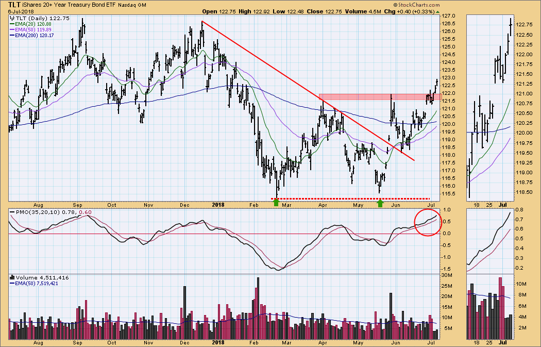The image size is (541, 347).
Task: Click the bar-style icon before TLT (Daily)
Action: pyautogui.click(x=12, y=18)
